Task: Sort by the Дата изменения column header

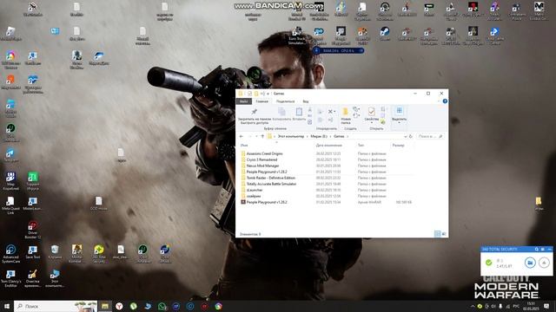Action: point(328,145)
